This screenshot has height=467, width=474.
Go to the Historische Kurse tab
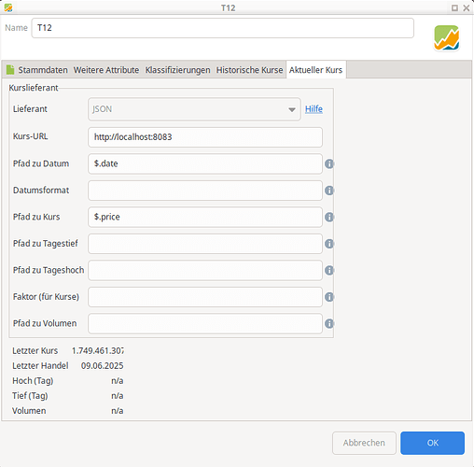click(249, 70)
